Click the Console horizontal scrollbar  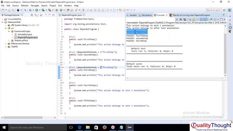click(x=175, y=78)
